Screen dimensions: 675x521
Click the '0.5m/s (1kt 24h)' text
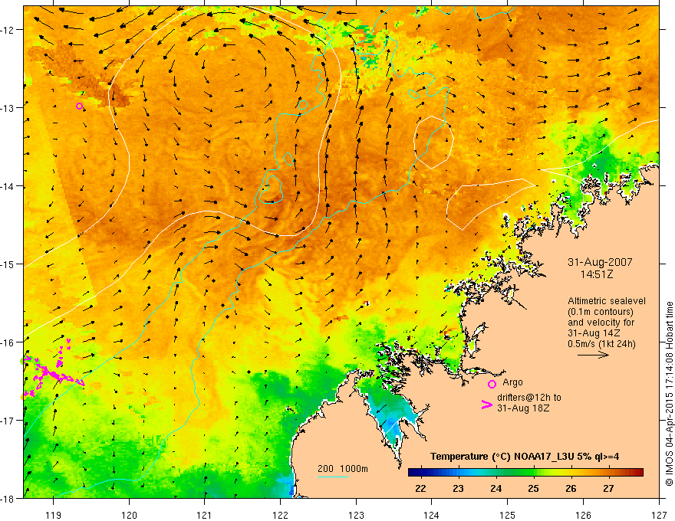[x=601, y=344]
